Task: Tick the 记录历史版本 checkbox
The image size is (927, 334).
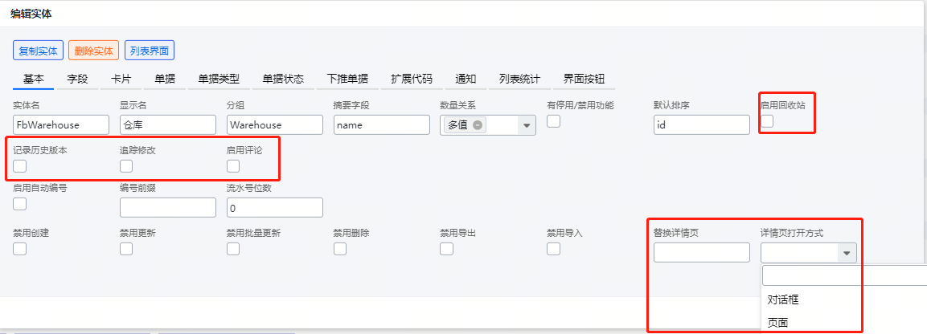Action: coord(19,166)
